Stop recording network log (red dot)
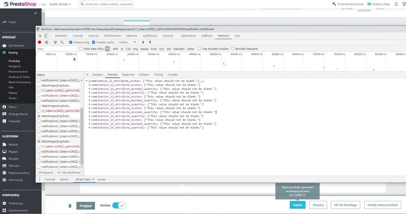 click(40, 42)
